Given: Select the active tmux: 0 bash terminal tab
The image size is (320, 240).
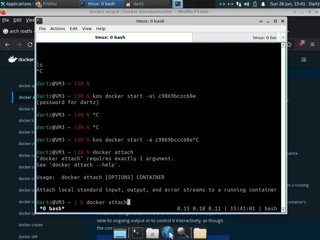Looking at the screenshot, I should (x=114, y=37).
